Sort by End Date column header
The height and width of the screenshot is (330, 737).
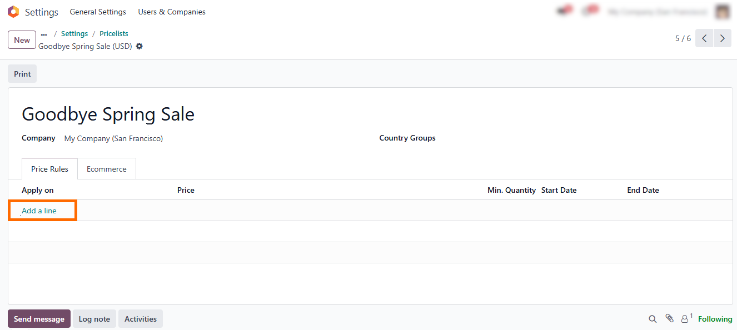click(x=643, y=190)
